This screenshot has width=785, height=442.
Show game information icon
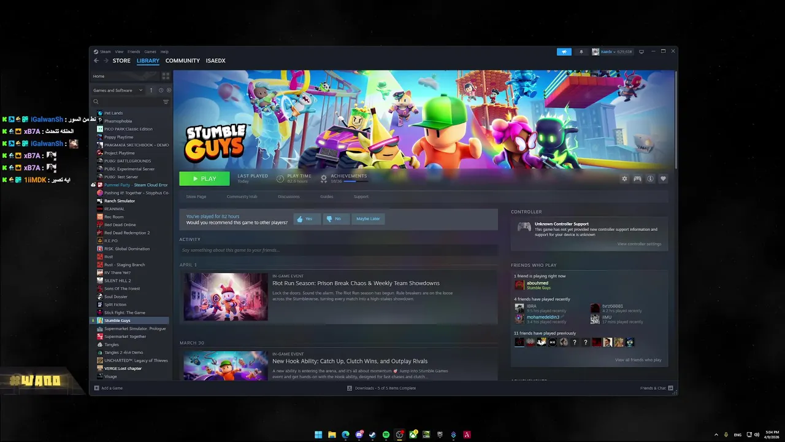click(650, 179)
